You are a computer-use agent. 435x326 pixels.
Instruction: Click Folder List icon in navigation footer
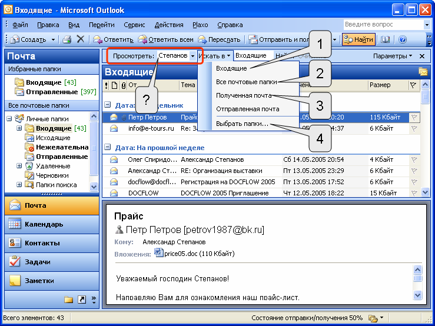(68, 300)
